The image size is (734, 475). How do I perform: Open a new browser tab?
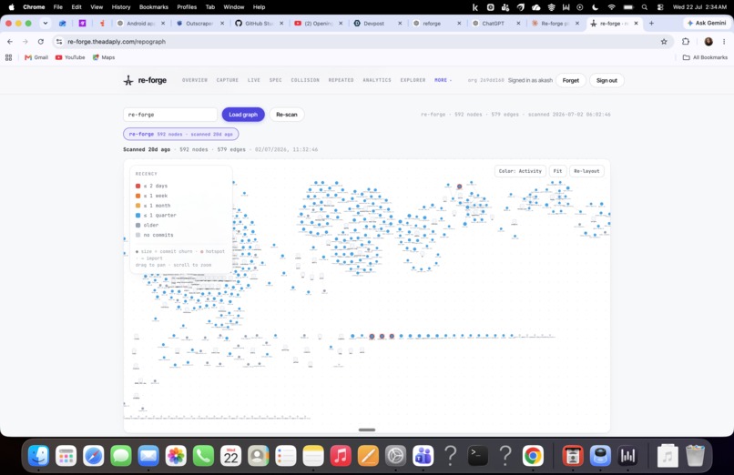coord(651,23)
